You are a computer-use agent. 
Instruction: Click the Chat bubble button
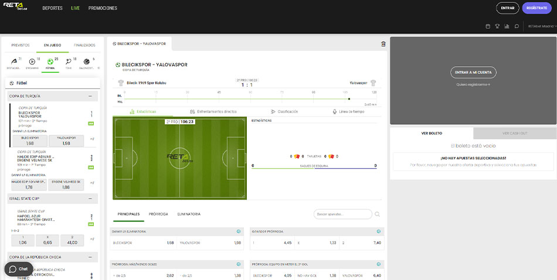tap(19, 269)
